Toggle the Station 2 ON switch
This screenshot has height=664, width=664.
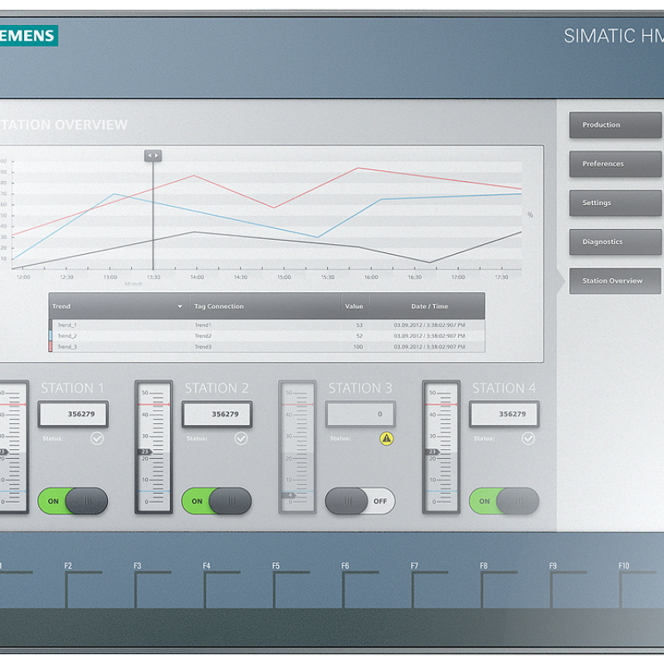click(x=216, y=501)
